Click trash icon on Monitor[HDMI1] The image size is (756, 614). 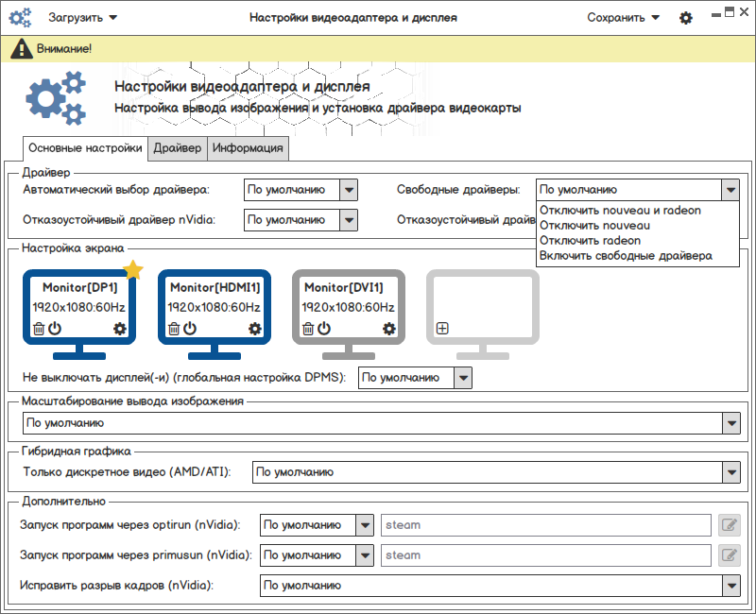click(174, 329)
